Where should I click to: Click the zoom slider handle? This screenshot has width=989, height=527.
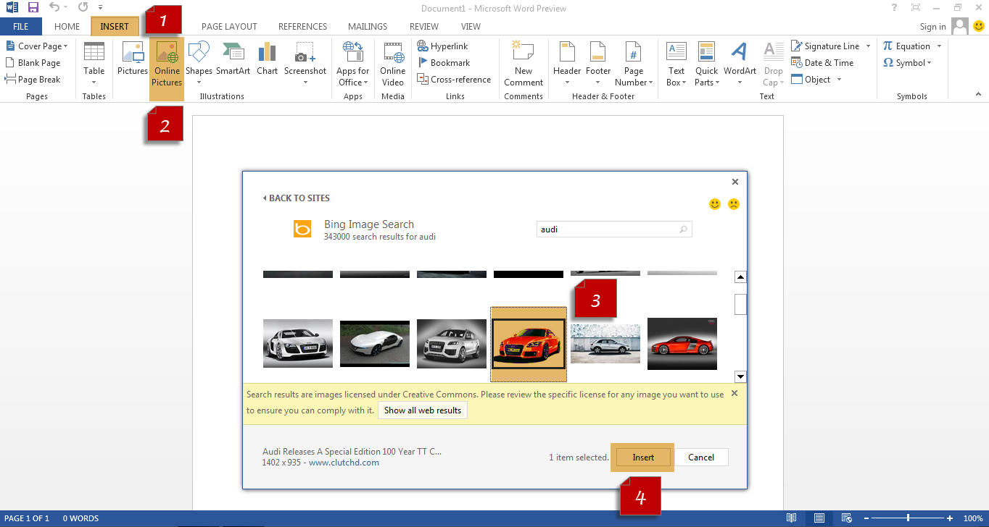pos(908,518)
